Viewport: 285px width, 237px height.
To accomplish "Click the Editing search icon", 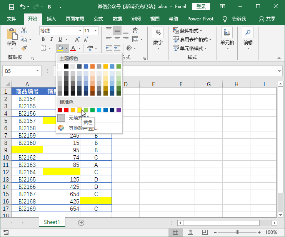I will (248, 33).
